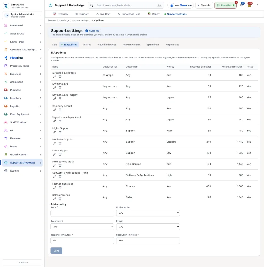Click the search magnifier icon
The width and height of the screenshot is (264, 267).
click(92, 5)
